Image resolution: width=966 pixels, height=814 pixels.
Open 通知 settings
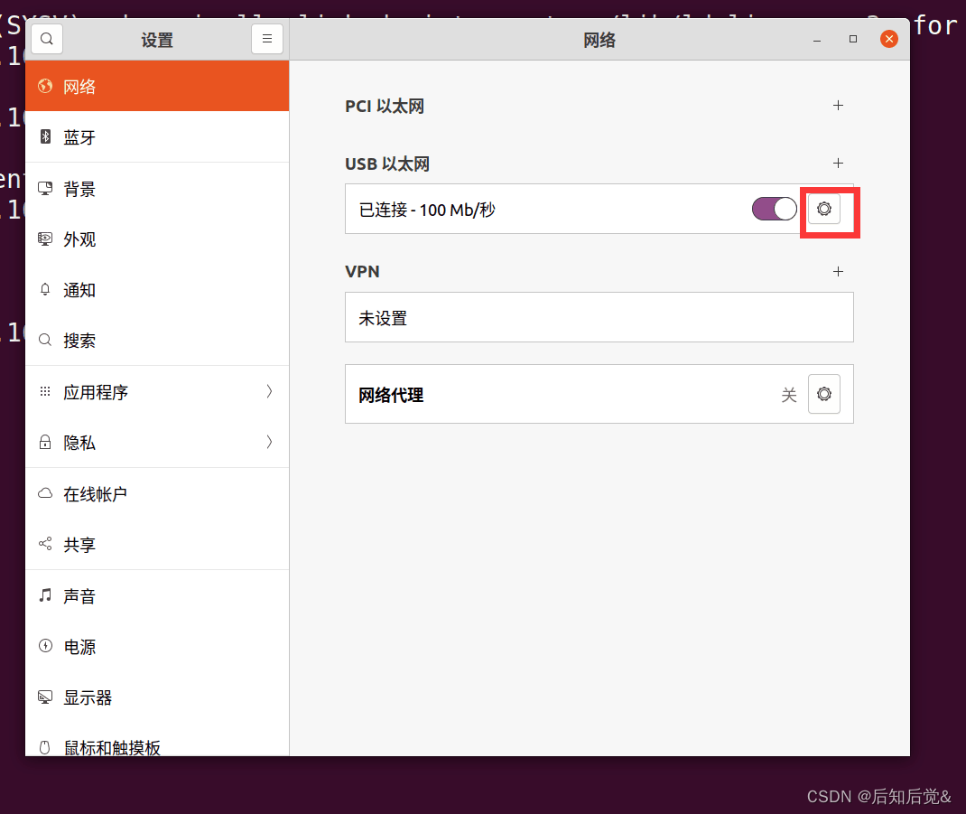click(79, 289)
